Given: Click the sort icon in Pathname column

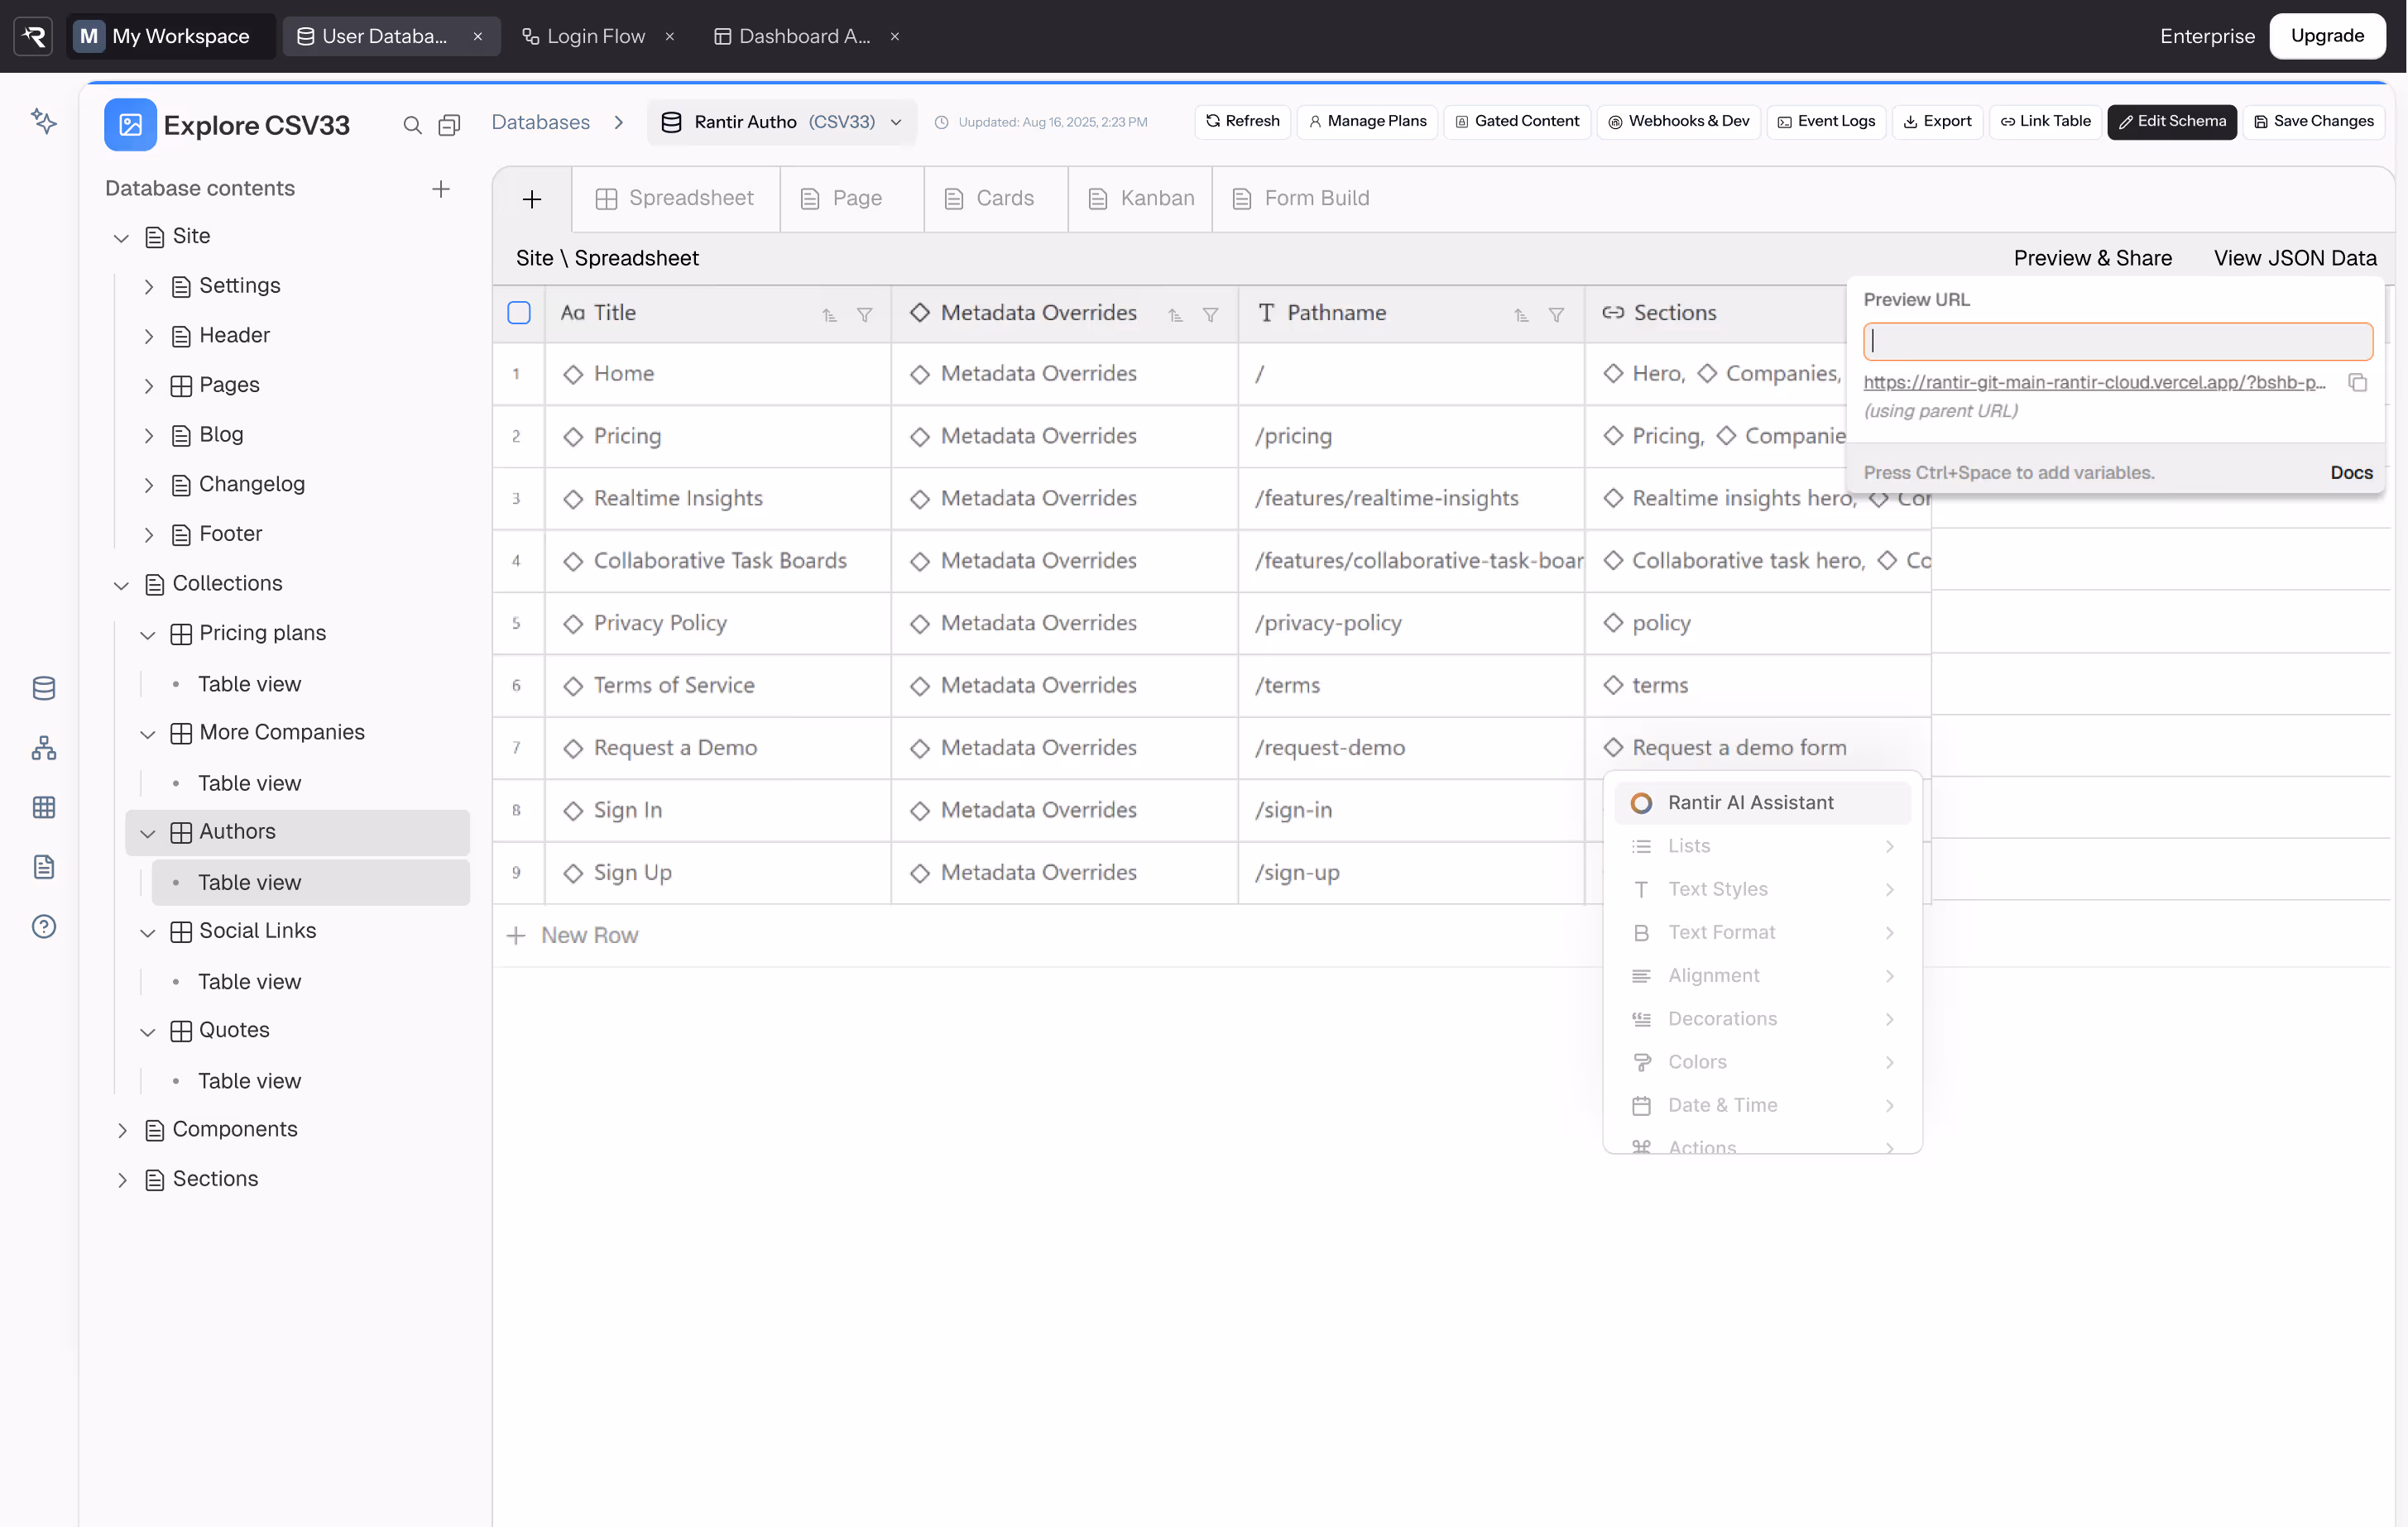Looking at the screenshot, I should (1520, 315).
